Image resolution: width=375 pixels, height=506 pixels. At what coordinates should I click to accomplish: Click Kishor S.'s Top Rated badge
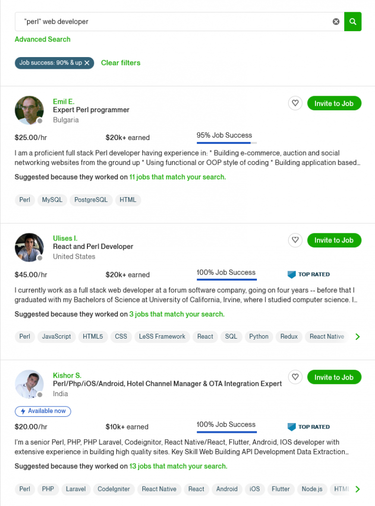coord(309,427)
